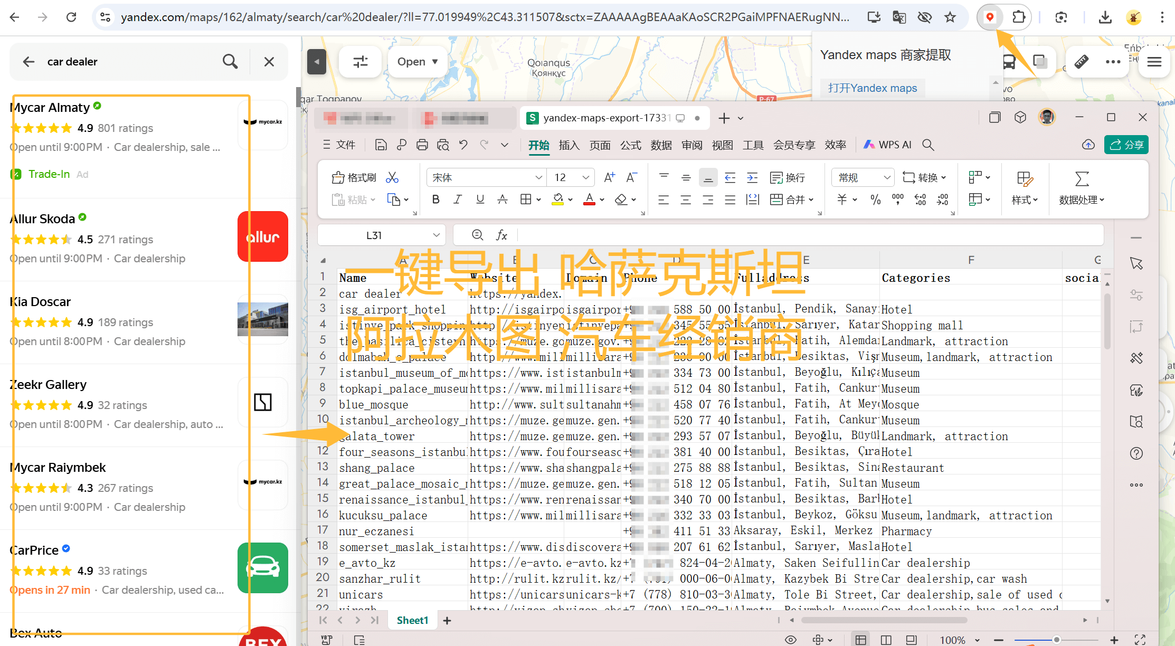Open the Open-hours filter dropdown

[417, 62]
